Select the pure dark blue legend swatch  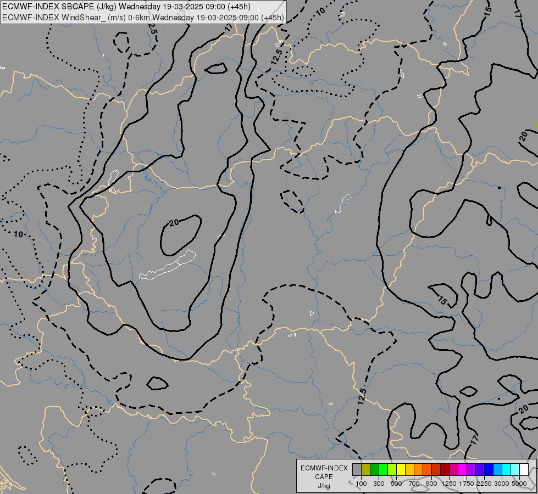pyautogui.click(x=489, y=470)
